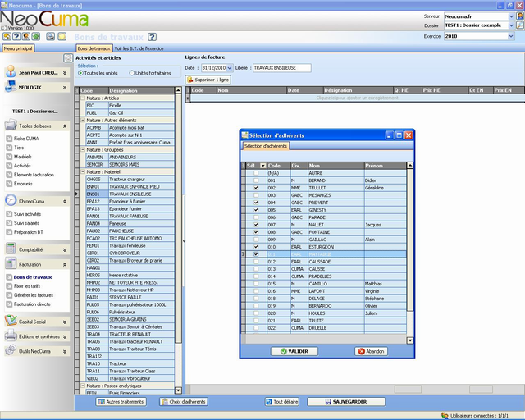Viewport: 525px width, 420px height.
Task: Click the NEOLOGIK computer icon
Action: point(11,87)
